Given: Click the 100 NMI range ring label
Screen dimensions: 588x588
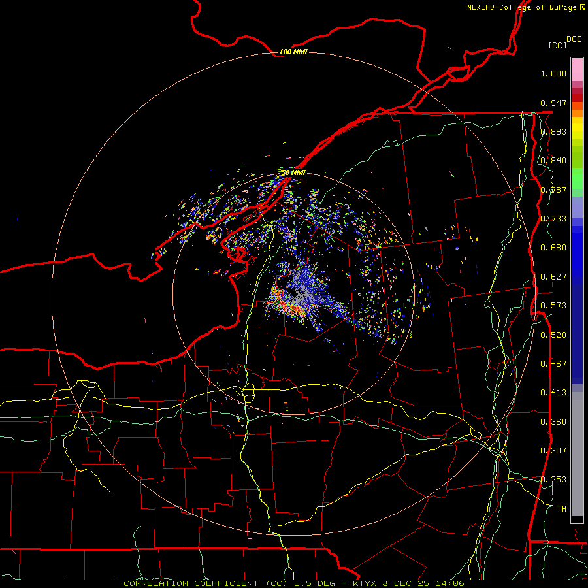Looking at the screenshot, I should click(x=293, y=52).
